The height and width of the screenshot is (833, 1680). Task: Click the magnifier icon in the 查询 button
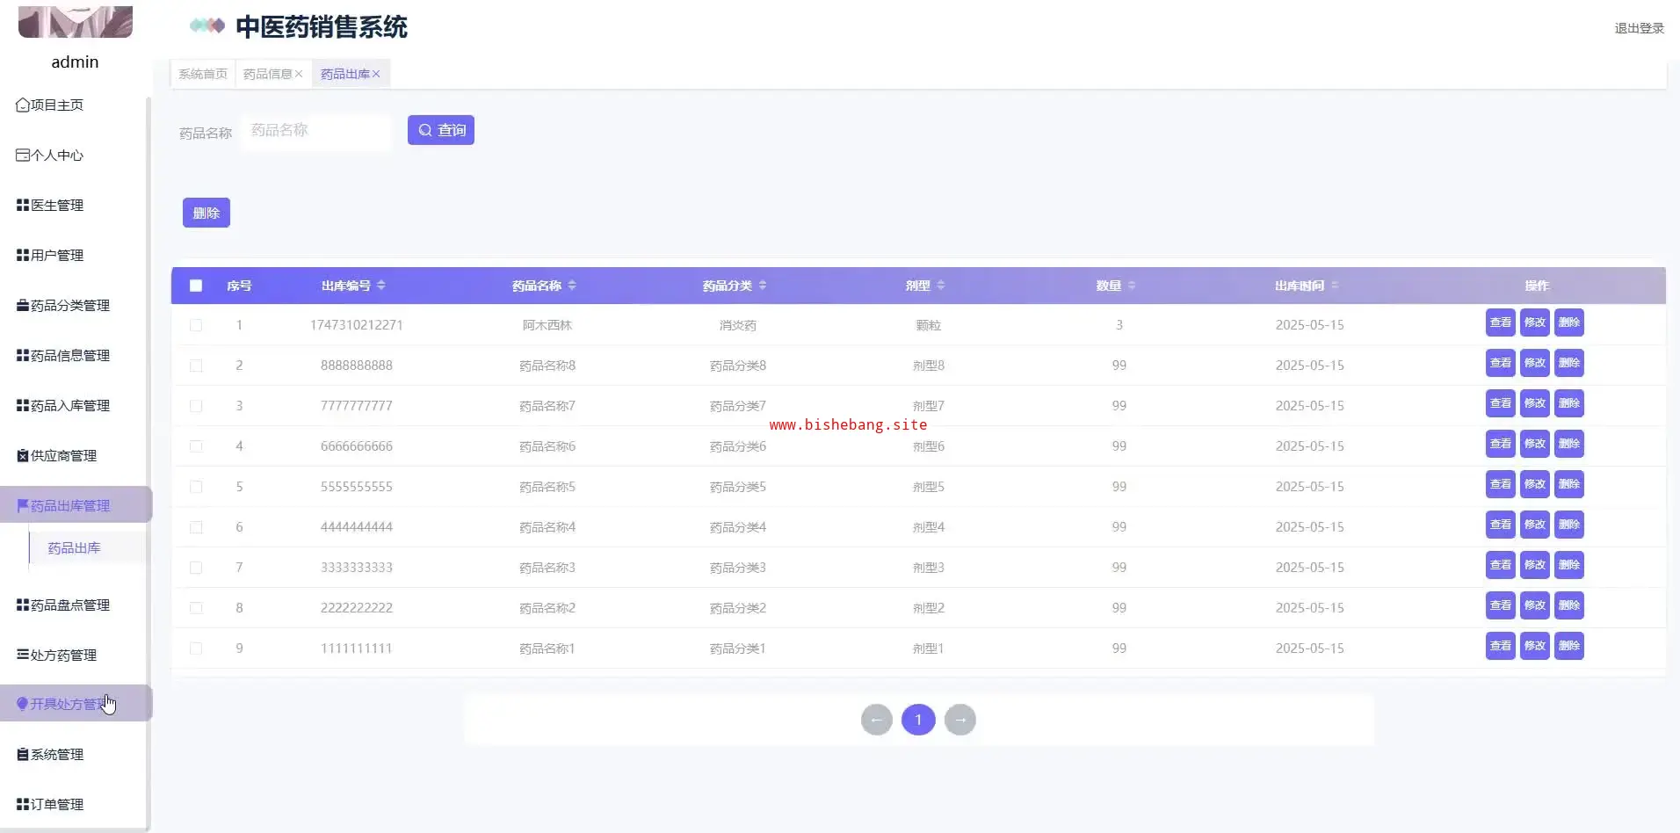point(425,130)
